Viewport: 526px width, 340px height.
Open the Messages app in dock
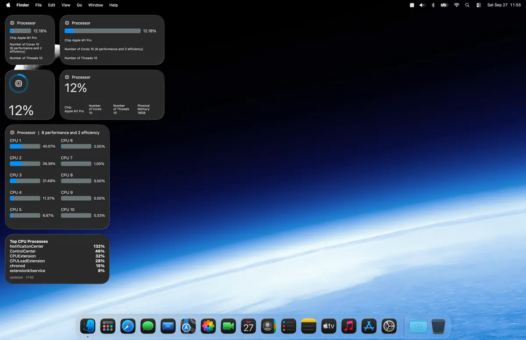coord(148,326)
